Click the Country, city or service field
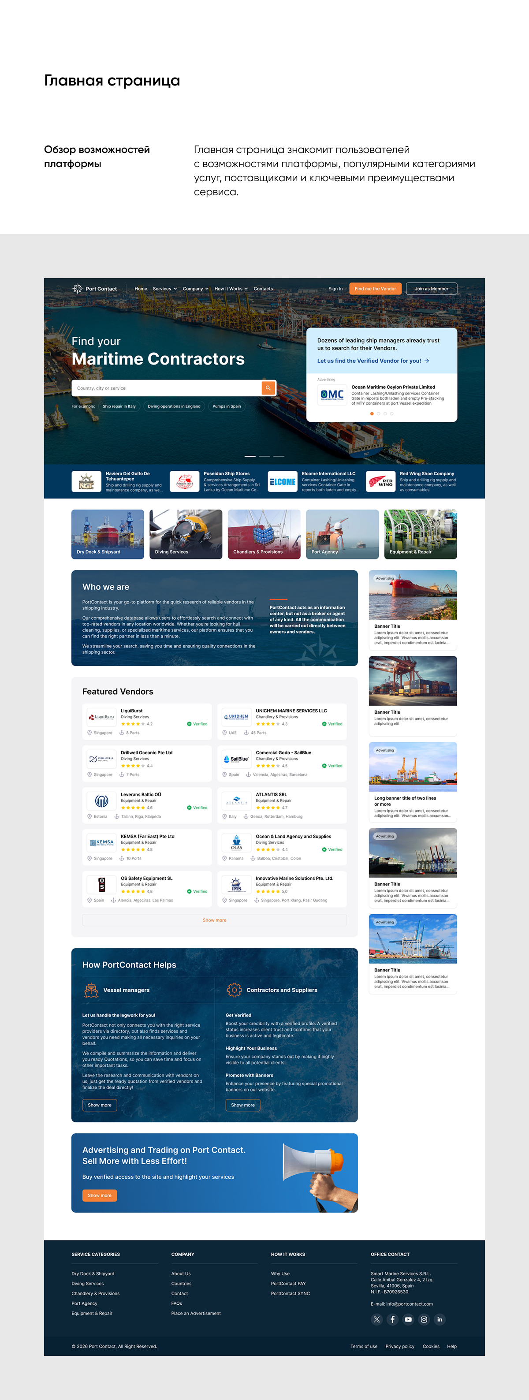 tap(167, 388)
